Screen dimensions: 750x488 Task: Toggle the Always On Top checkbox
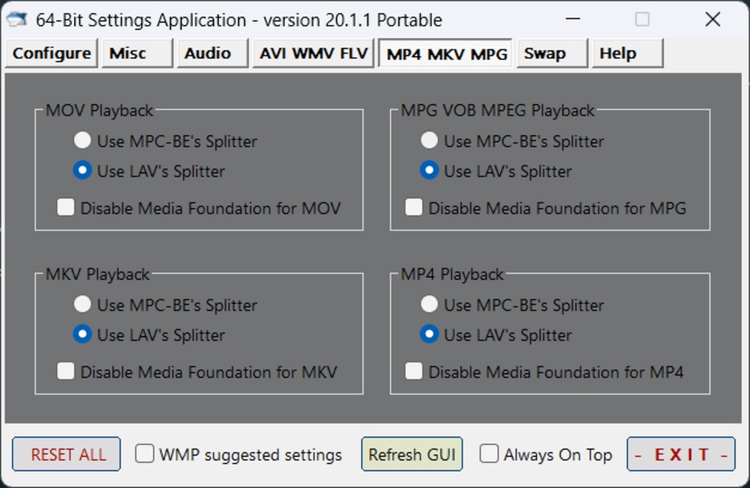pos(489,454)
